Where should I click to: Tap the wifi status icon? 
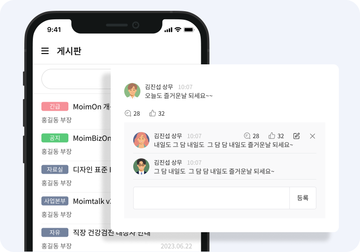pos(178,29)
